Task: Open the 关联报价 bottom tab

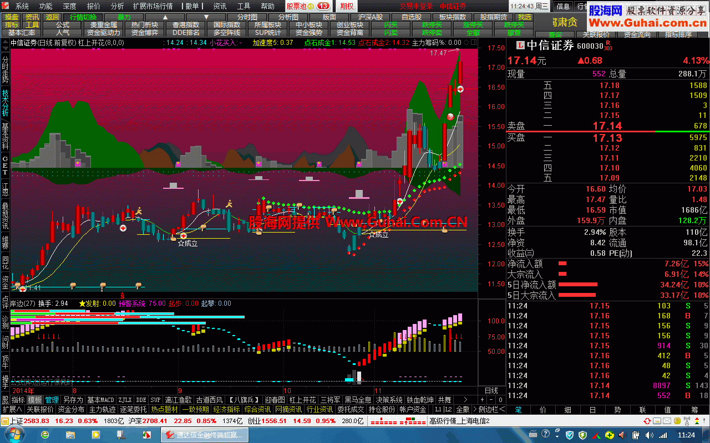Action: 40,409
